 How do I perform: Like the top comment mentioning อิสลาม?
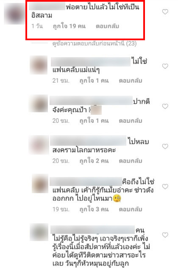tap(165, 12)
